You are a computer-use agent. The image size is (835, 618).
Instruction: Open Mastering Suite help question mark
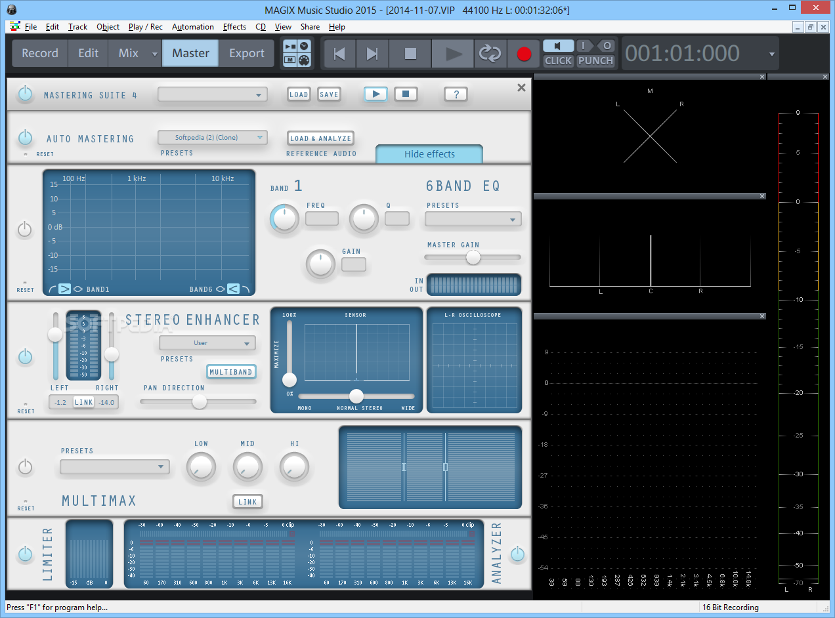(456, 94)
